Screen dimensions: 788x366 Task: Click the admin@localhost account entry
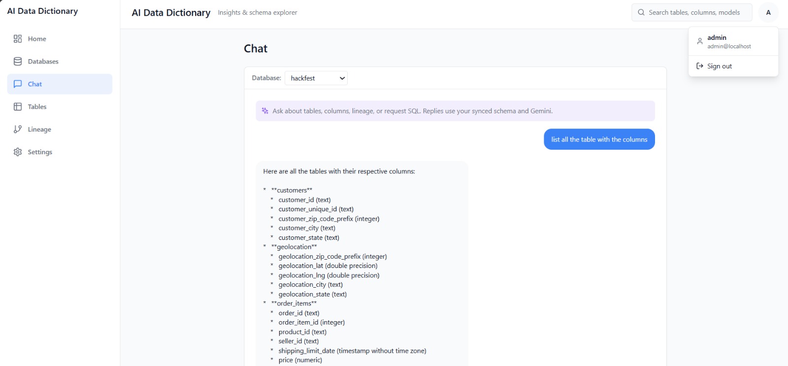click(729, 46)
